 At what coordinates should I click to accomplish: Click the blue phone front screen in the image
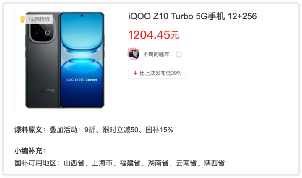coord(82,60)
